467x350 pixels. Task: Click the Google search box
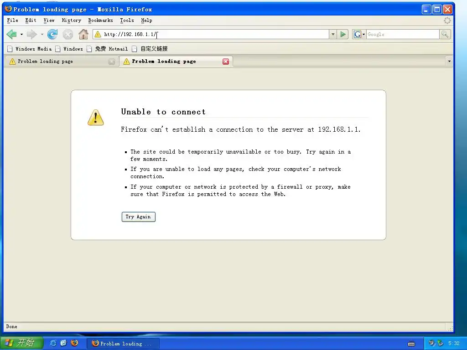403,34
